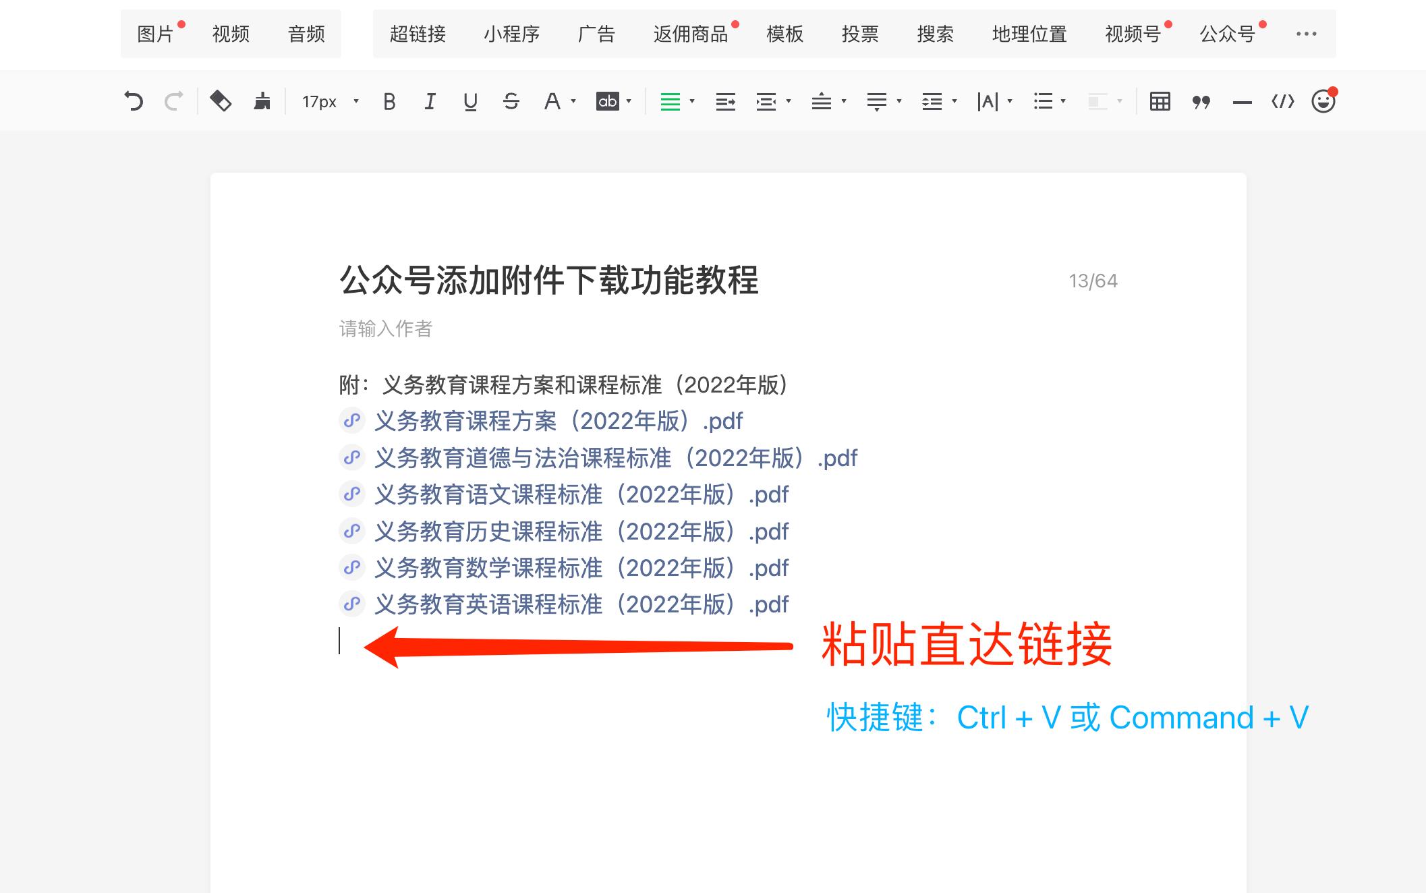Insert a table
The width and height of the screenshot is (1426, 893).
pos(1160,100)
